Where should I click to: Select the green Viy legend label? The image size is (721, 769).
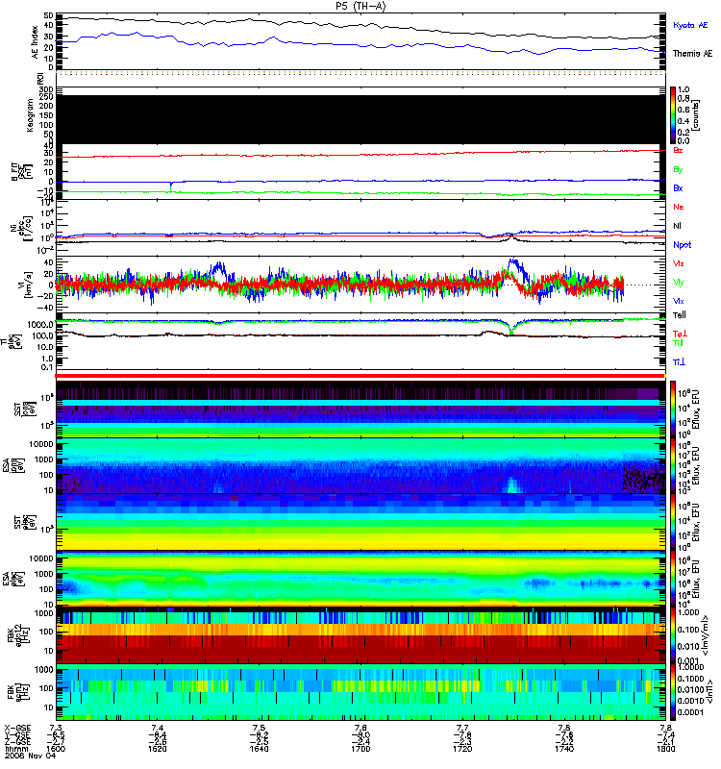tap(678, 283)
